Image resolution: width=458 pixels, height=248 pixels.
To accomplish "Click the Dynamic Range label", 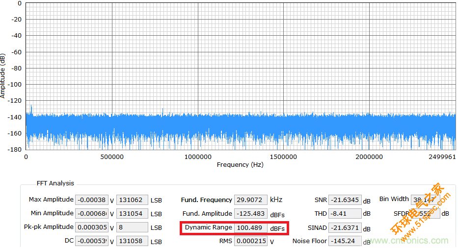I will coord(209,227).
